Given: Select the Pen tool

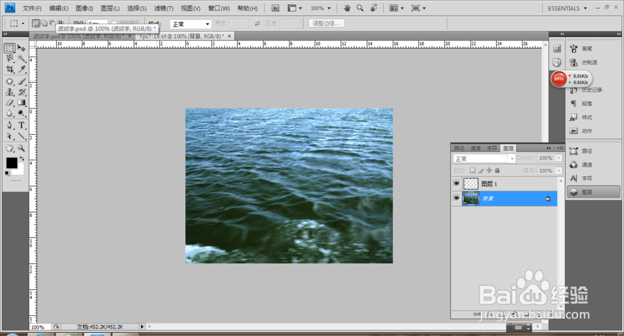Looking at the screenshot, I should coord(10,125).
